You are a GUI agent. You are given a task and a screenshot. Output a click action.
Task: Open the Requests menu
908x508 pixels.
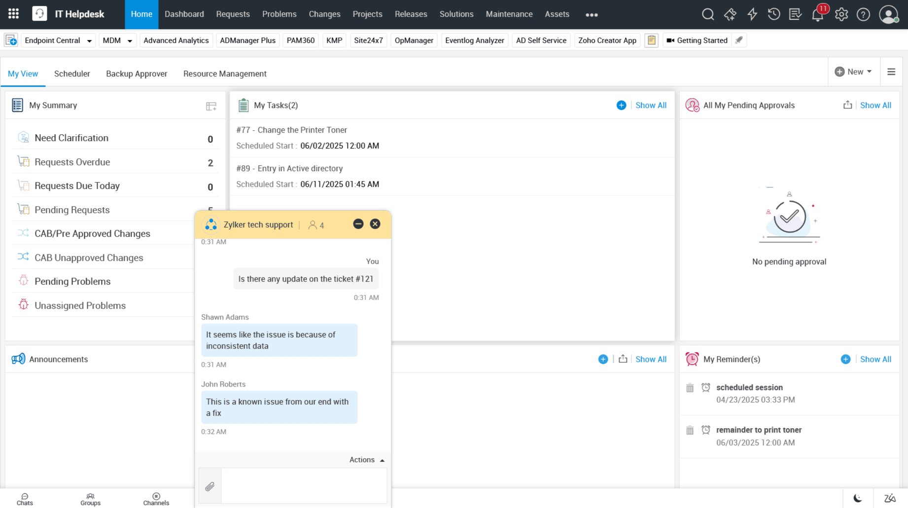click(233, 14)
